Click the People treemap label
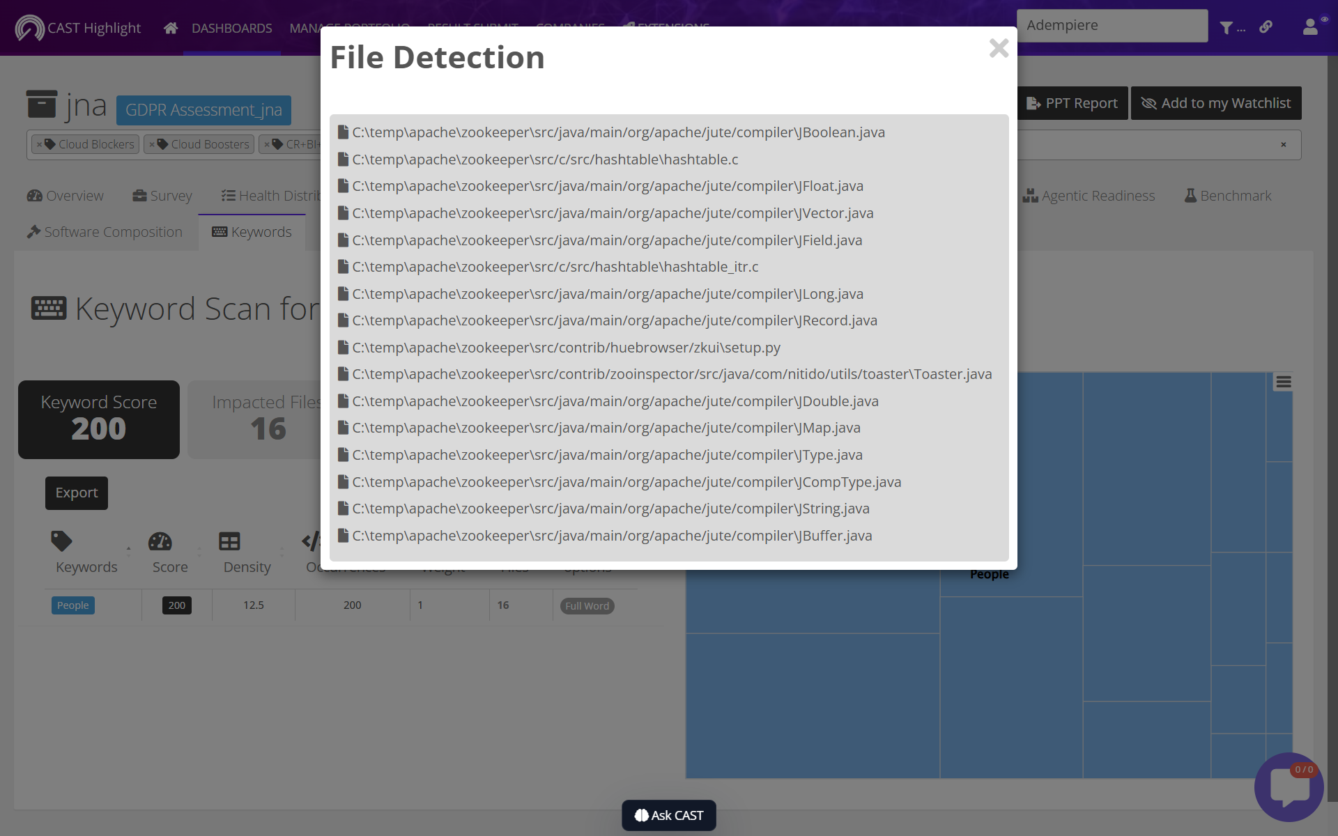 (990, 575)
